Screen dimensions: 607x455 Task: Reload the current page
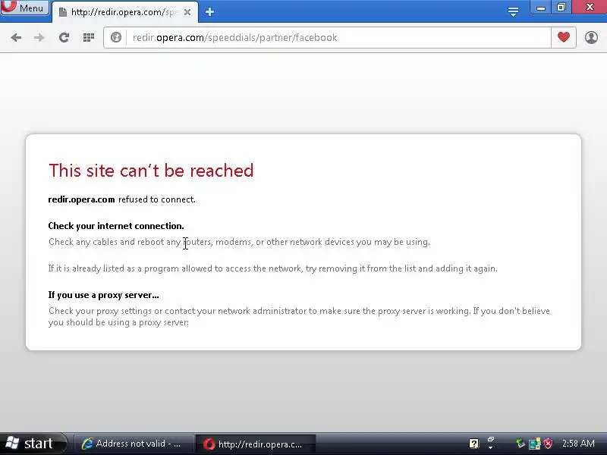pyautogui.click(x=64, y=37)
